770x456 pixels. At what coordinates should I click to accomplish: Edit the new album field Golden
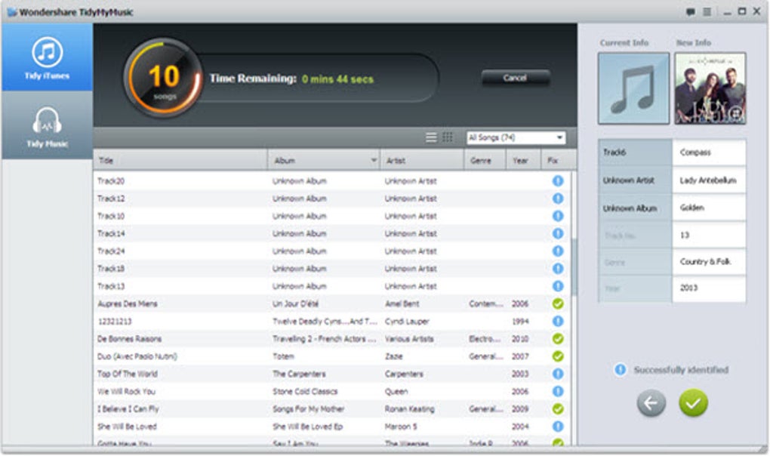pyautogui.click(x=709, y=208)
